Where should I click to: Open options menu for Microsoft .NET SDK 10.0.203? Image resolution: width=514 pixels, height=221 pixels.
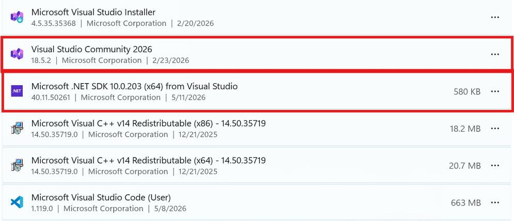coord(495,91)
